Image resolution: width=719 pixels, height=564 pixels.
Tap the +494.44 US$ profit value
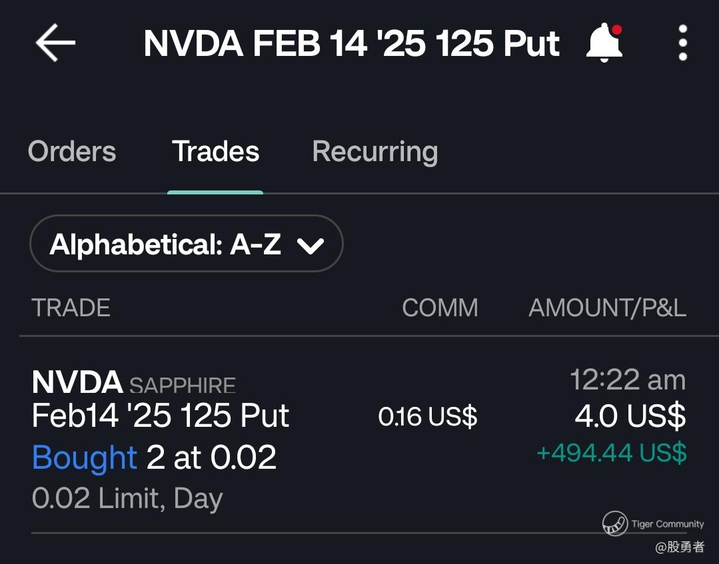coord(611,453)
